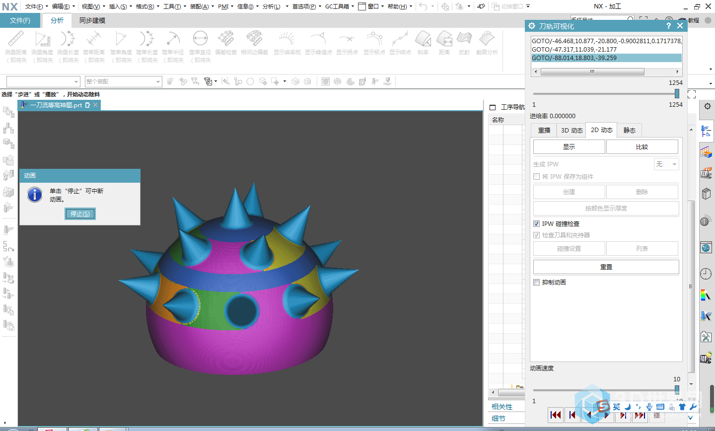This screenshot has width=715, height=431.
Task: Toggle the Sogou 英 language mode indicator
Action: pos(617,407)
